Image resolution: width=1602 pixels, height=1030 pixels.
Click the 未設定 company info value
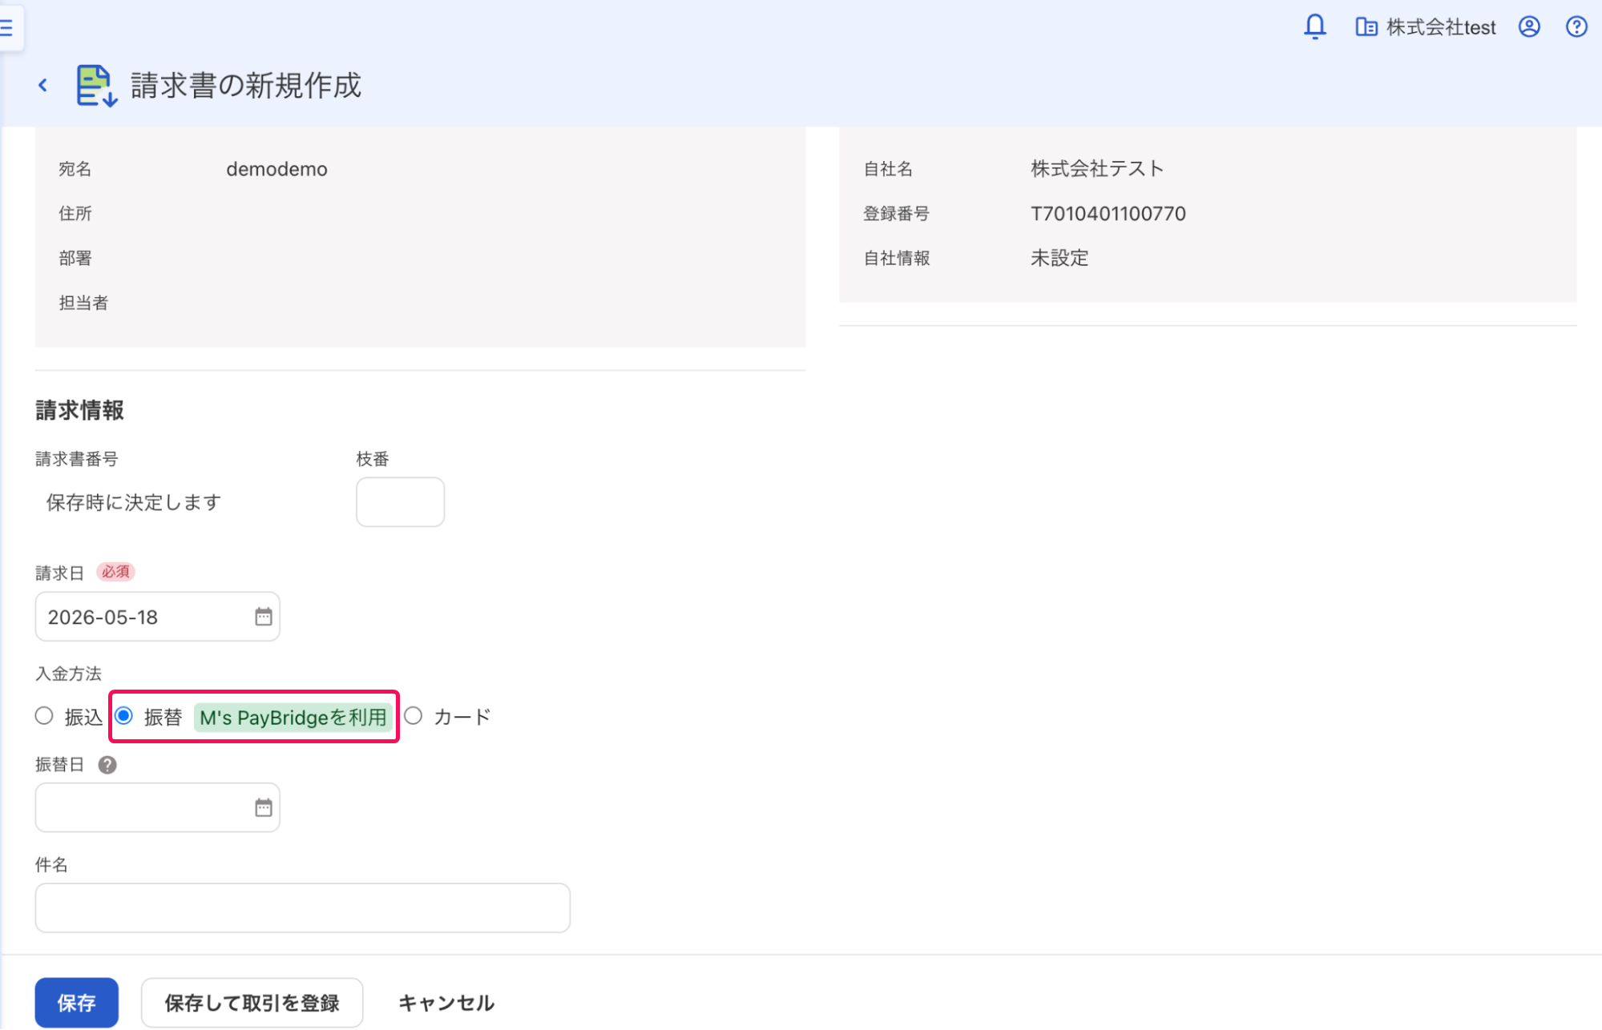point(1059,259)
